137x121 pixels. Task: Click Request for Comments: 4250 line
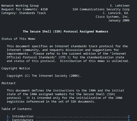point(25,9)
